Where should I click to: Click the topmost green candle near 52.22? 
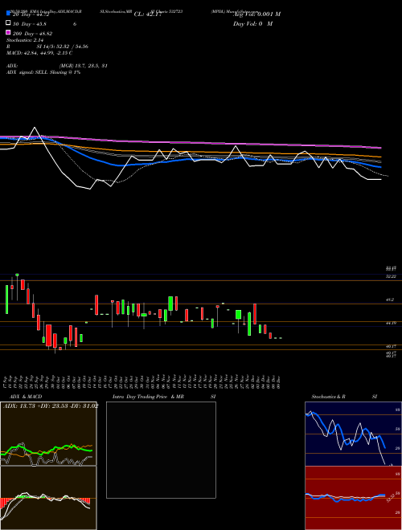click(x=17, y=275)
